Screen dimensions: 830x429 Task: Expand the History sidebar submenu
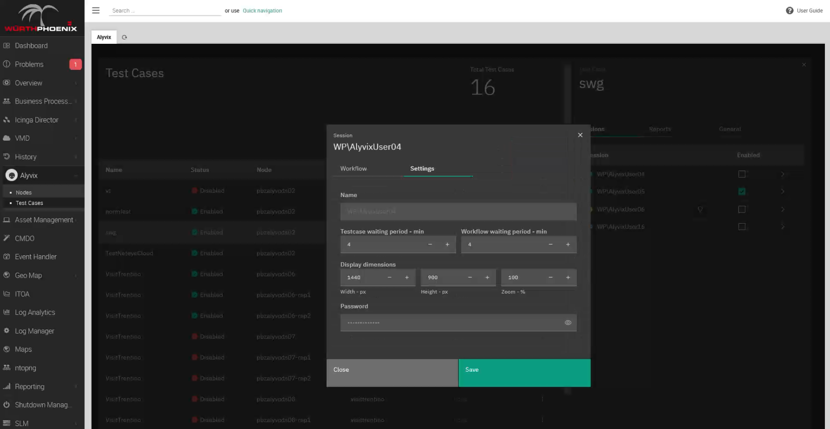pos(75,157)
